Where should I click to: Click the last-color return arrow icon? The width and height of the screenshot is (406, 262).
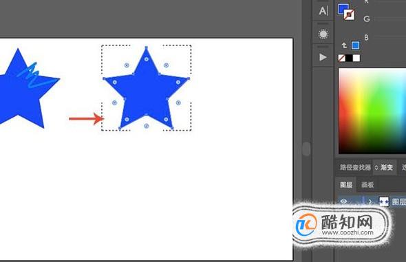[x=344, y=45]
